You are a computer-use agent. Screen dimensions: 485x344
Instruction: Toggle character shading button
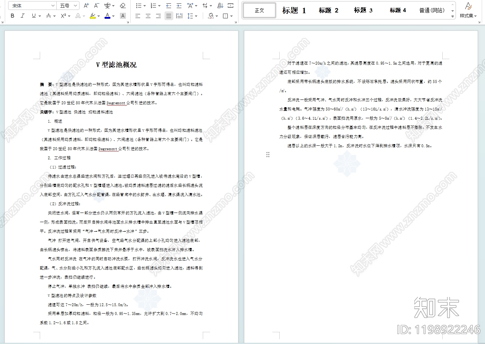pos(123,16)
